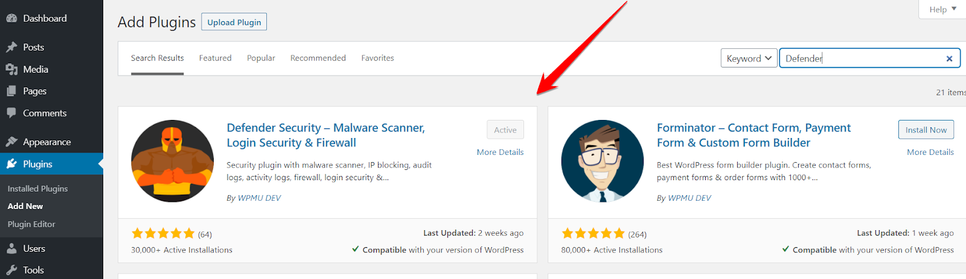Open Users in the sidebar menu
This screenshot has height=279, width=966.
click(51, 248)
